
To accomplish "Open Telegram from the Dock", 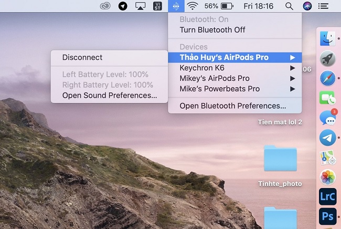I will point(327,138).
